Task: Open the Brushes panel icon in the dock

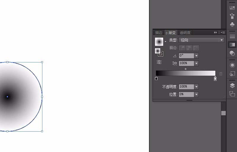Action: 232,16
